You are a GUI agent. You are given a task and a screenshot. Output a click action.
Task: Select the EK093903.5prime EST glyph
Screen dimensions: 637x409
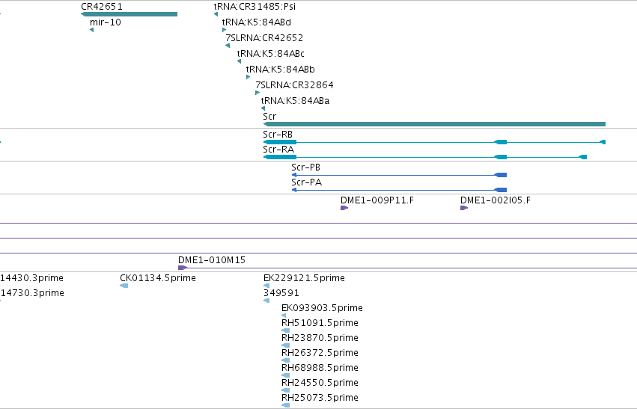(x=284, y=316)
